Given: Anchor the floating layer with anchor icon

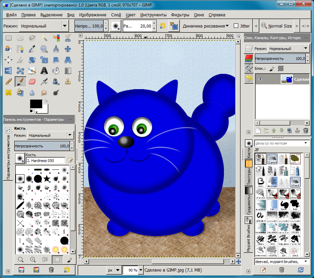Looking at the screenshot, I should coord(297,130).
